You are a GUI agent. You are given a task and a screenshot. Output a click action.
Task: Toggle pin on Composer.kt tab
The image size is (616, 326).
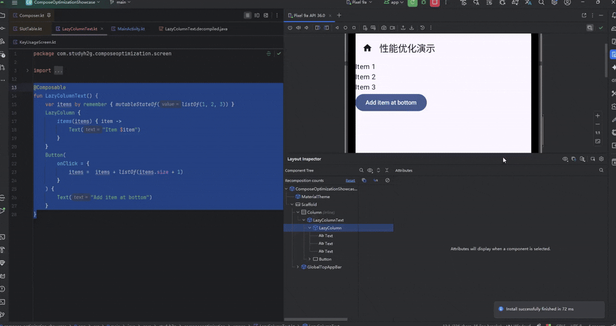click(x=49, y=15)
